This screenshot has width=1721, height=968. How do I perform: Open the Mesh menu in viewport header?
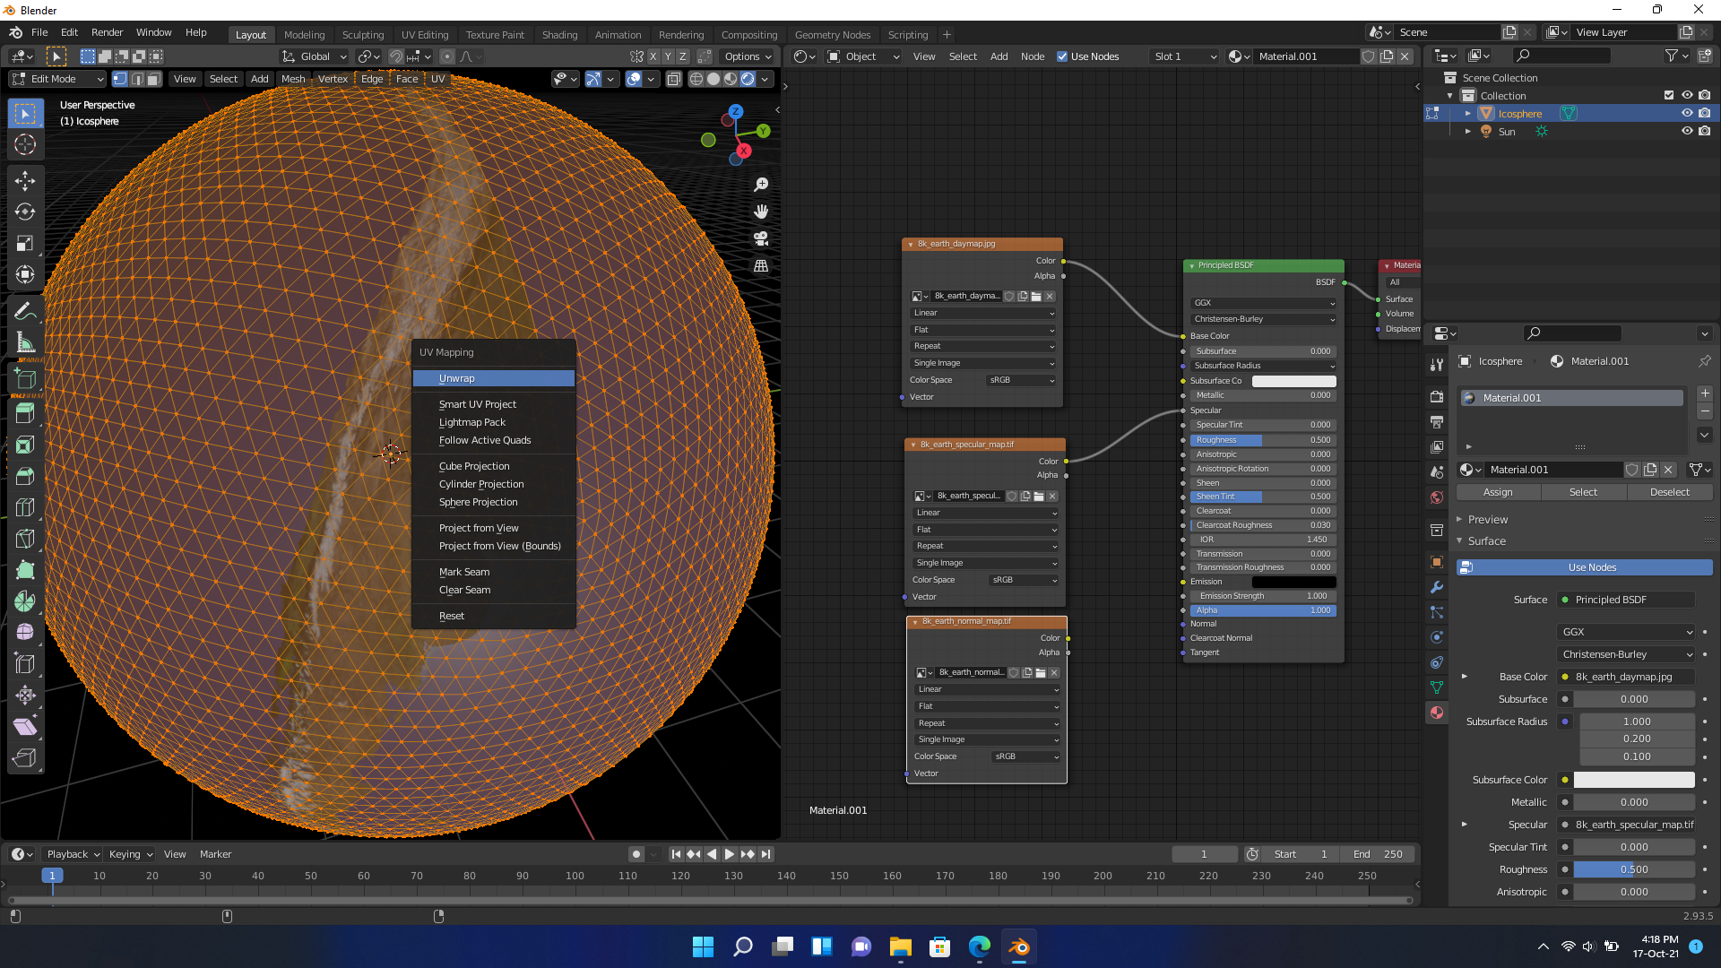pos(293,79)
